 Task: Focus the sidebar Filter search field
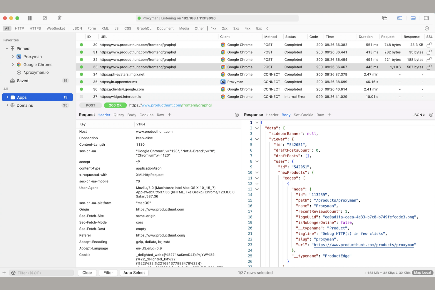tap(41, 273)
